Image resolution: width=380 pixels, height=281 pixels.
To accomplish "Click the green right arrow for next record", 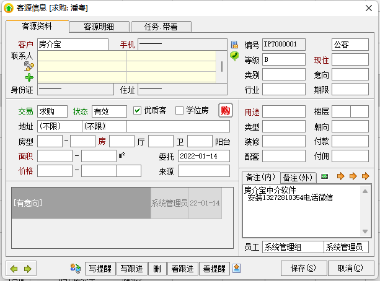I will (27, 268).
